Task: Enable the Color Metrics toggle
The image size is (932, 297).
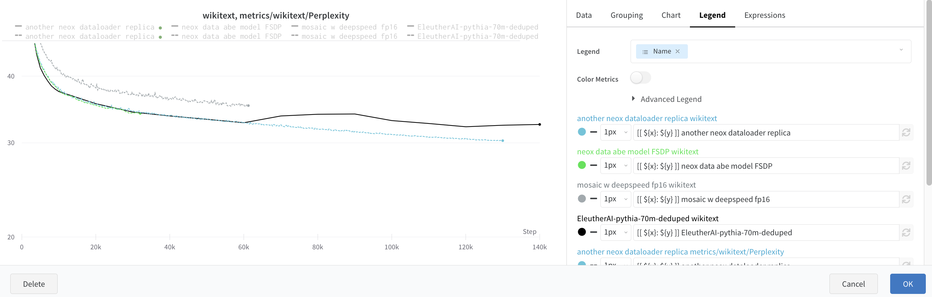Action: pyautogui.click(x=641, y=78)
